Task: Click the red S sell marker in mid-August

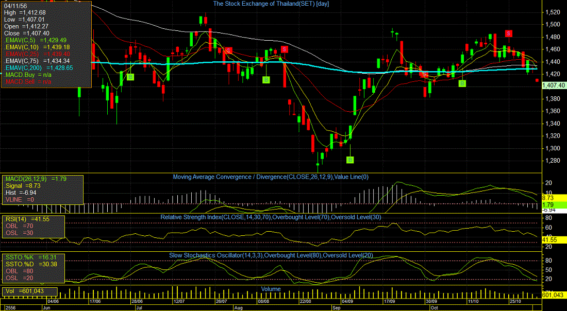Action: point(284,49)
